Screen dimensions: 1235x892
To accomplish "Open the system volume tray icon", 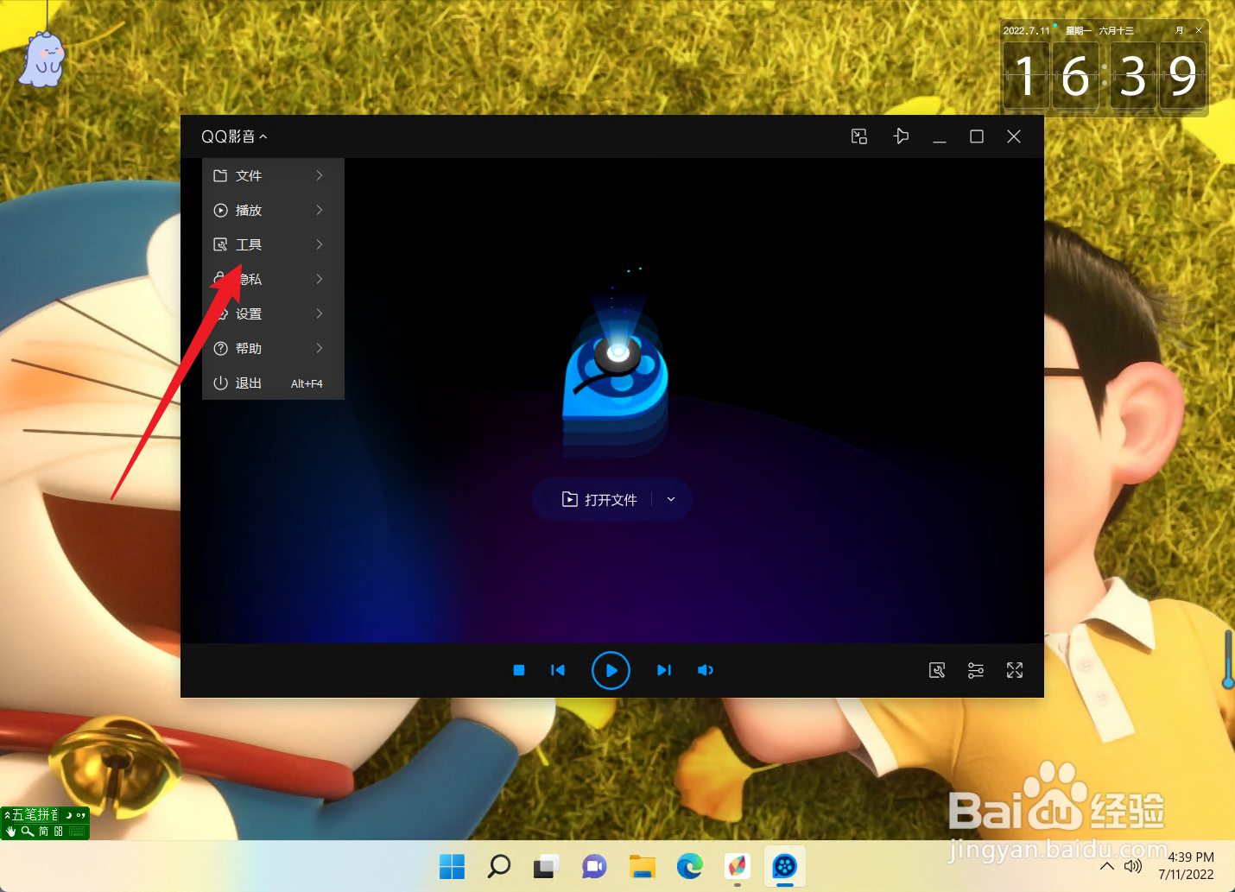I will click(1133, 866).
